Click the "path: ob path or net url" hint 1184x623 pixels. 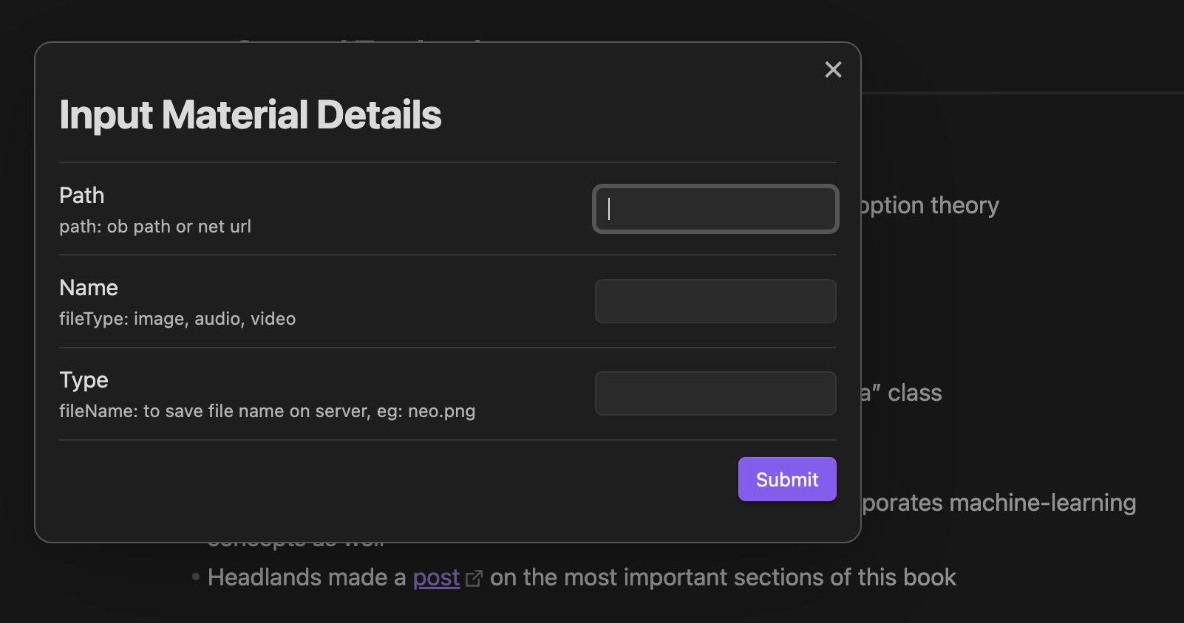point(155,227)
